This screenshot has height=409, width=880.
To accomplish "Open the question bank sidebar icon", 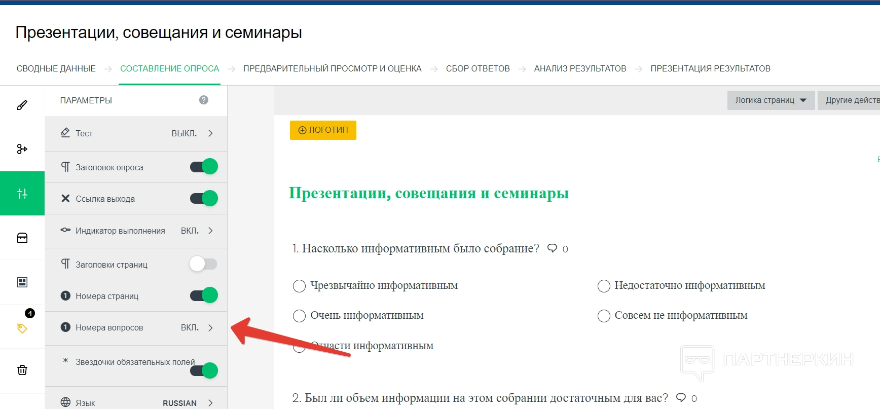I will point(22,238).
